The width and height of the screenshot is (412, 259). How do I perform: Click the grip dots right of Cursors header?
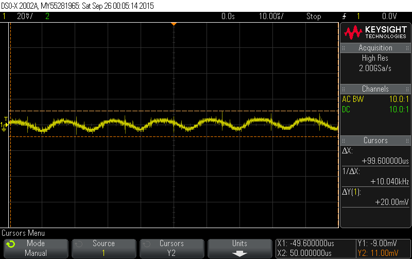407,141
